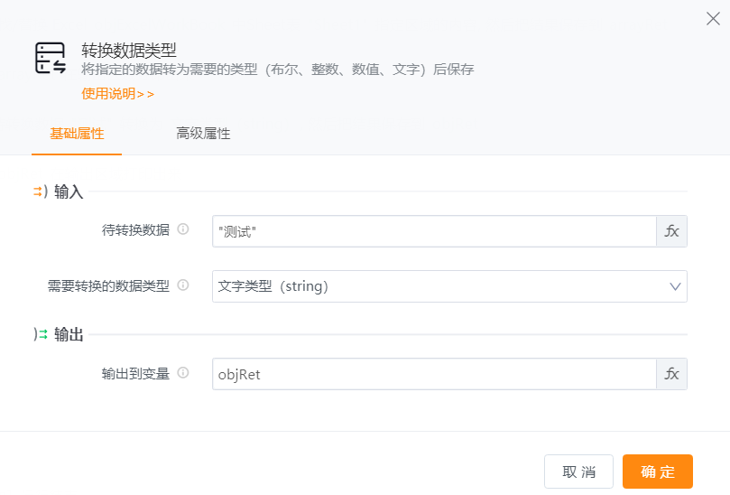Open the fx editor for 输出到变量
This screenshot has height=495, width=730.
click(671, 374)
